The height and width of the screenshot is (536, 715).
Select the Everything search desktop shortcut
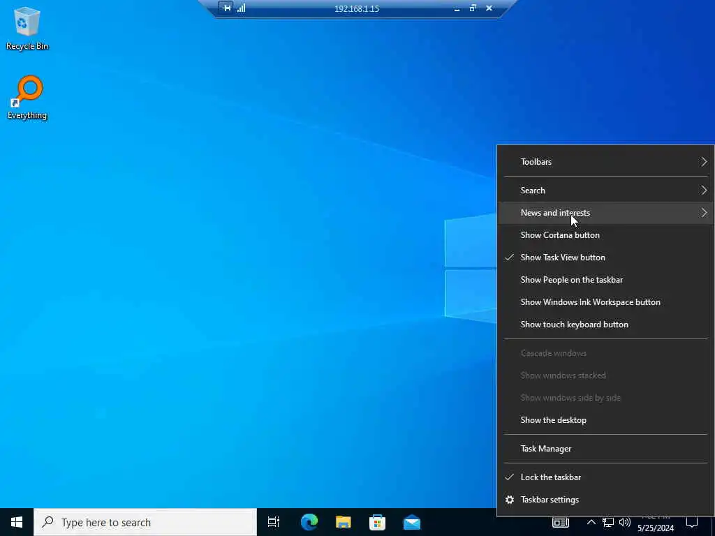pyautogui.click(x=27, y=98)
